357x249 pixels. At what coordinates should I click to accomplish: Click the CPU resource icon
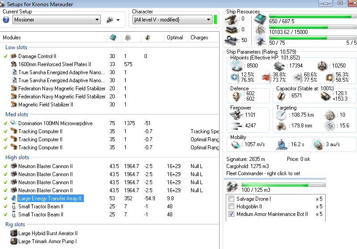[x=260, y=18]
